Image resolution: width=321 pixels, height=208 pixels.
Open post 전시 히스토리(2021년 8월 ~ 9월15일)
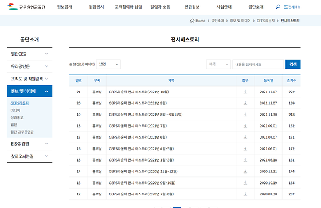click(x=146, y=115)
